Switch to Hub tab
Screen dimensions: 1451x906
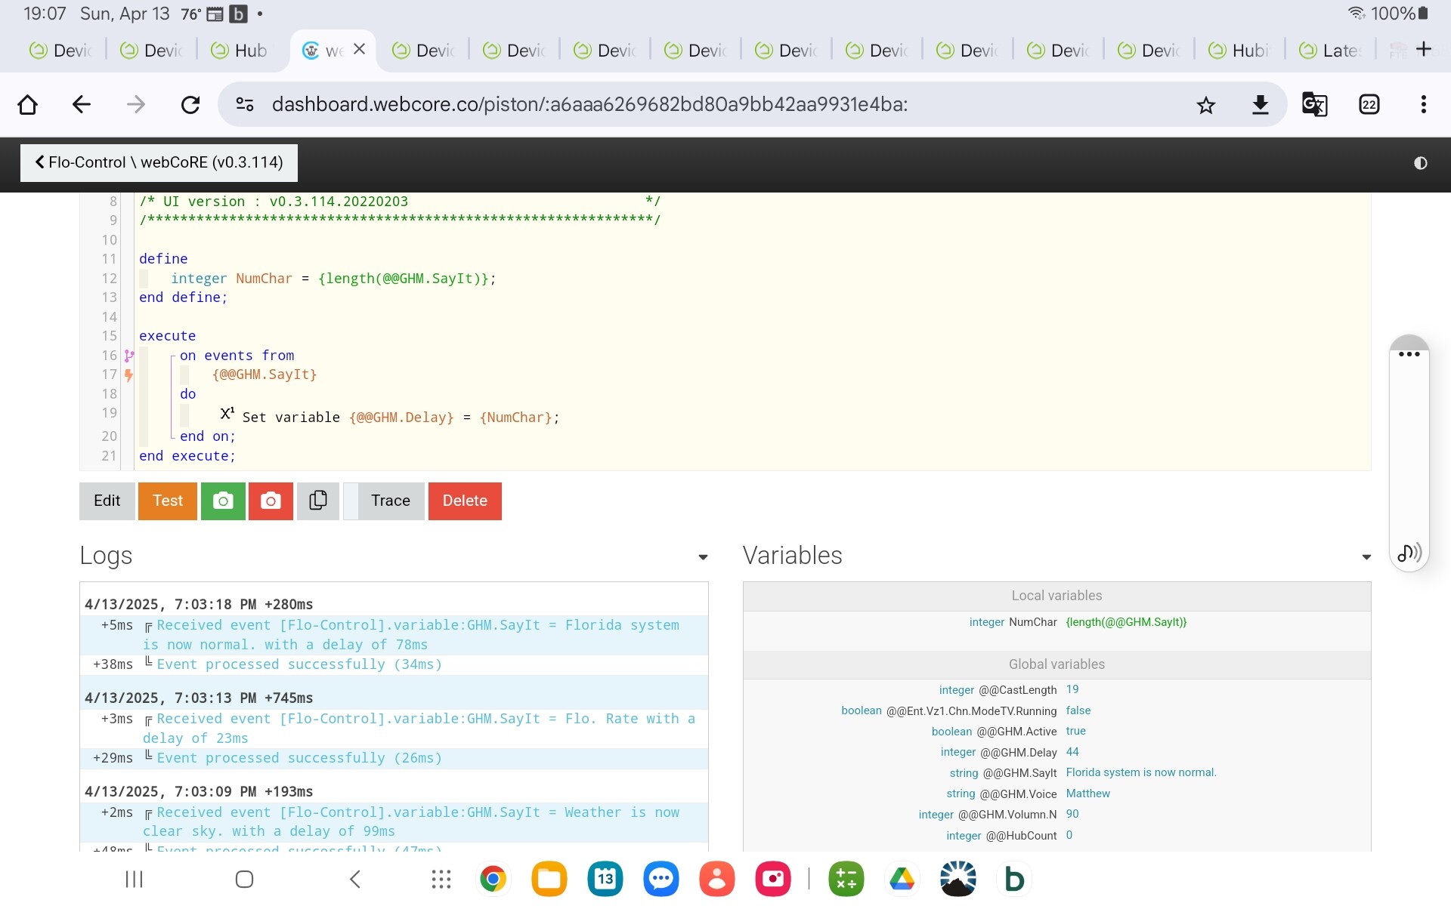tap(240, 51)
